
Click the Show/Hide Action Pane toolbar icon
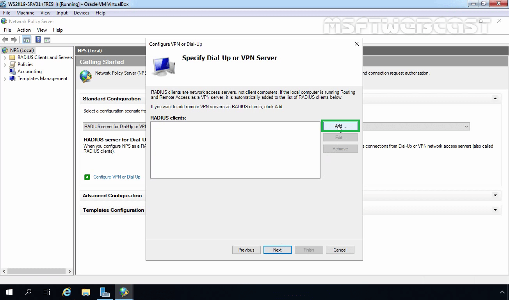tap(47, 39)
